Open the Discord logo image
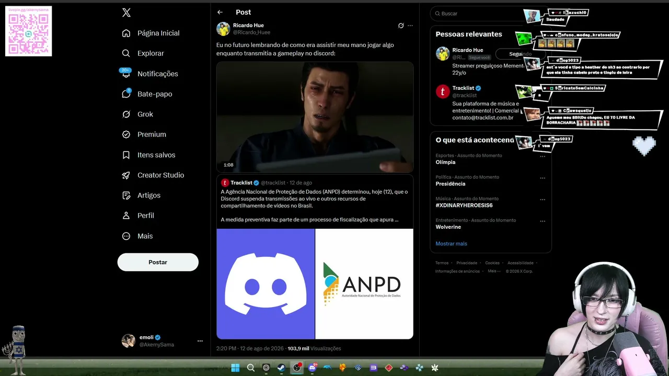 (x=266, y=284)
